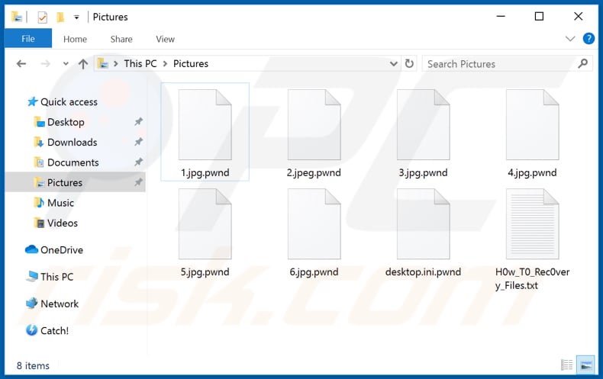Select the 5.jpg.pwnd file icon
The height and width of the screenshot is (379, 603).
tap(205, 223)
